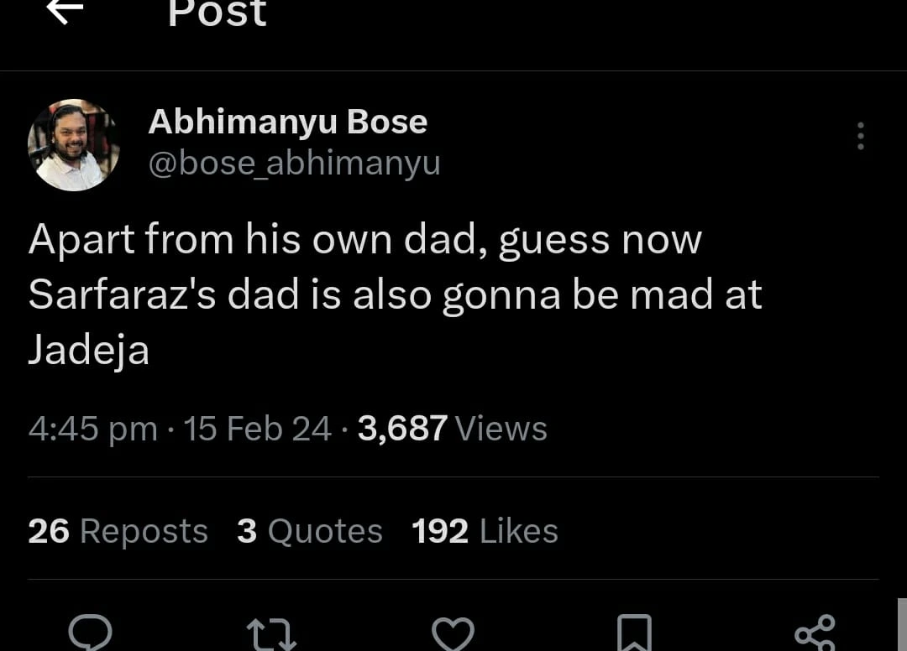
Task: Click the Post header title
Action: pyautogui.click(x=217, y=13)
